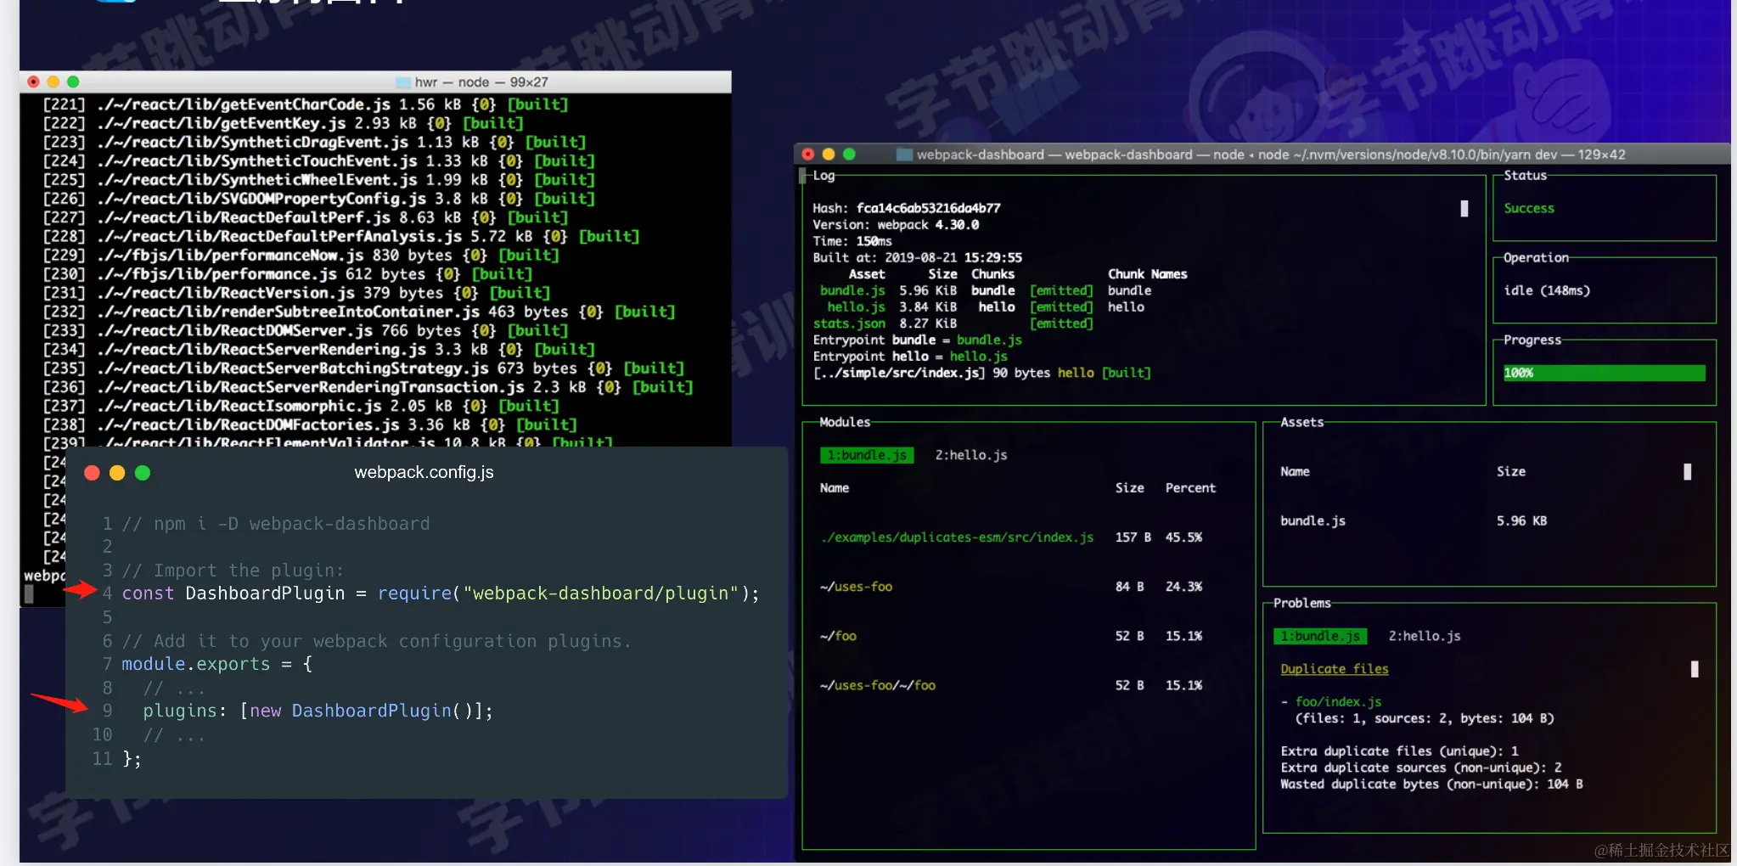The width and height of the screenshot is (1737, 866).
Task: Select 1:bundle.js tab in Problems panel
Action: pyautogui.click(x=1320, y=636)
